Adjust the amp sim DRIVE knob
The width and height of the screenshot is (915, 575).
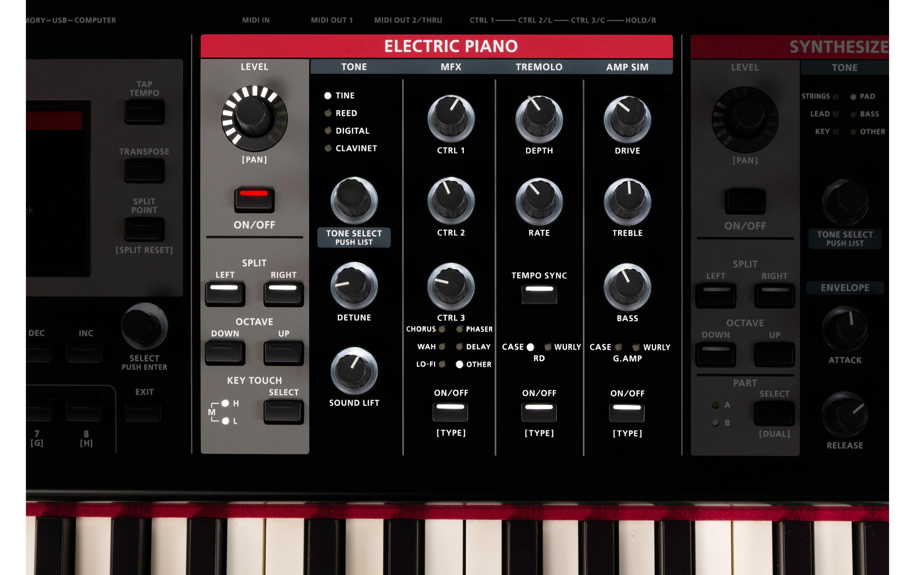627,119
